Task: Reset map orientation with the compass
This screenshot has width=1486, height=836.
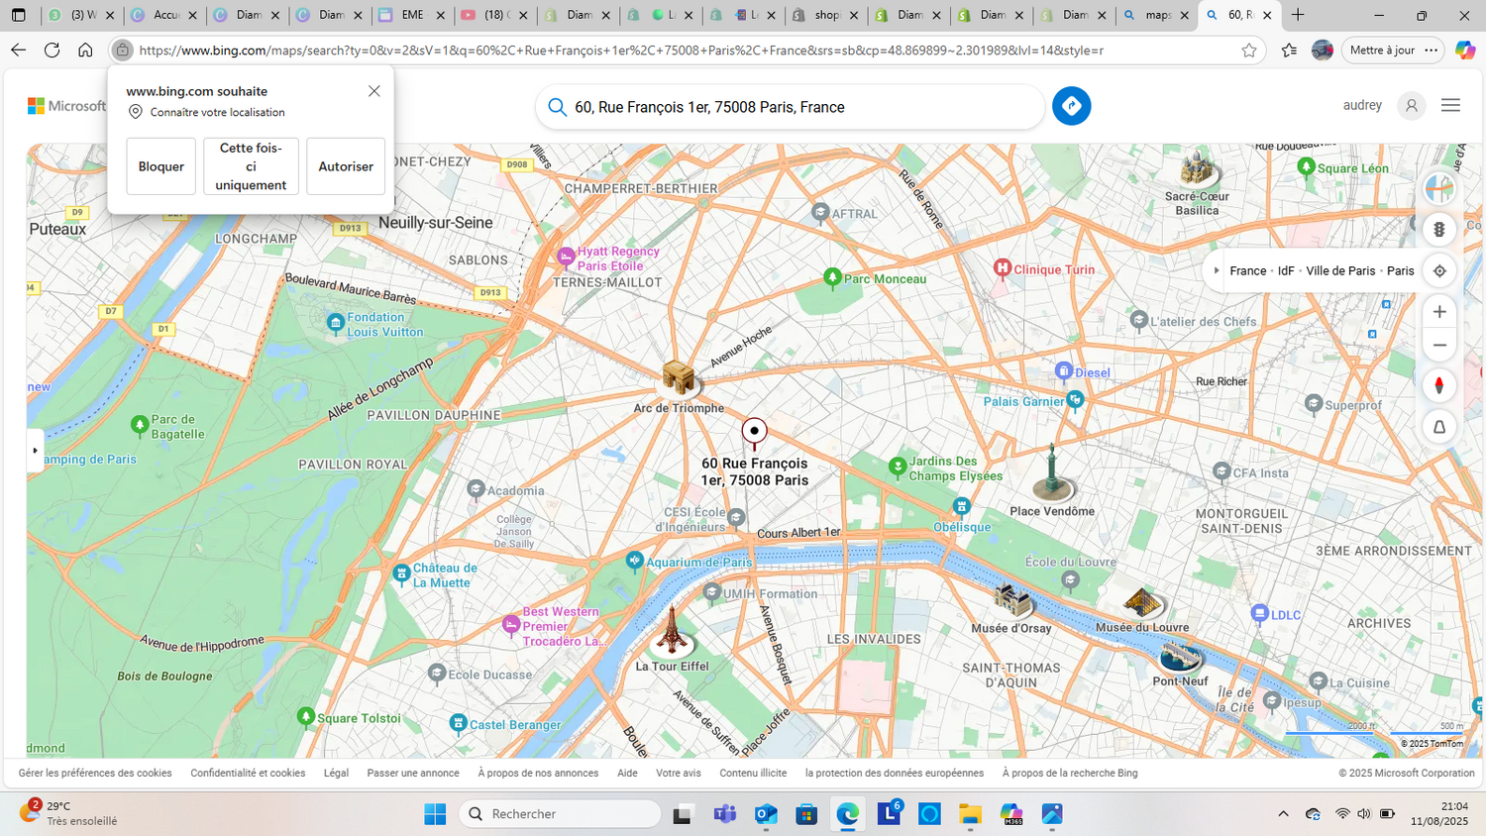Action: (x=1439, y=385)
